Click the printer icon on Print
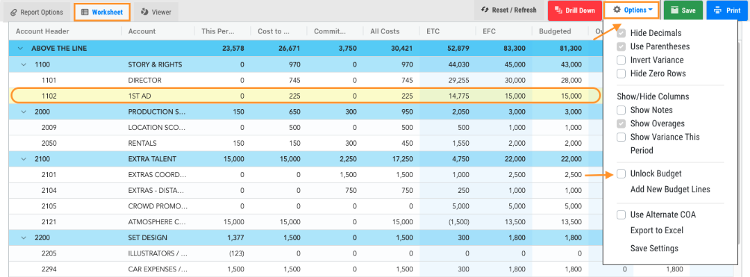 point(717,10)
